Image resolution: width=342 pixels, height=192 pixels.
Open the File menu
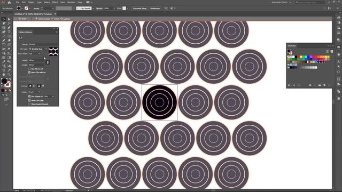pos(18,2)
